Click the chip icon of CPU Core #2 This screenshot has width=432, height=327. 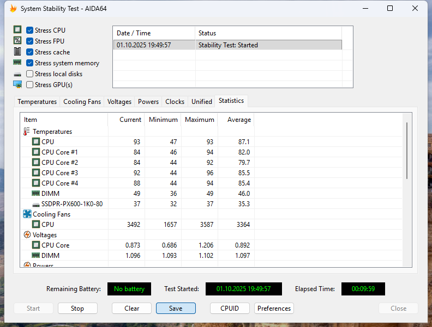36,162
